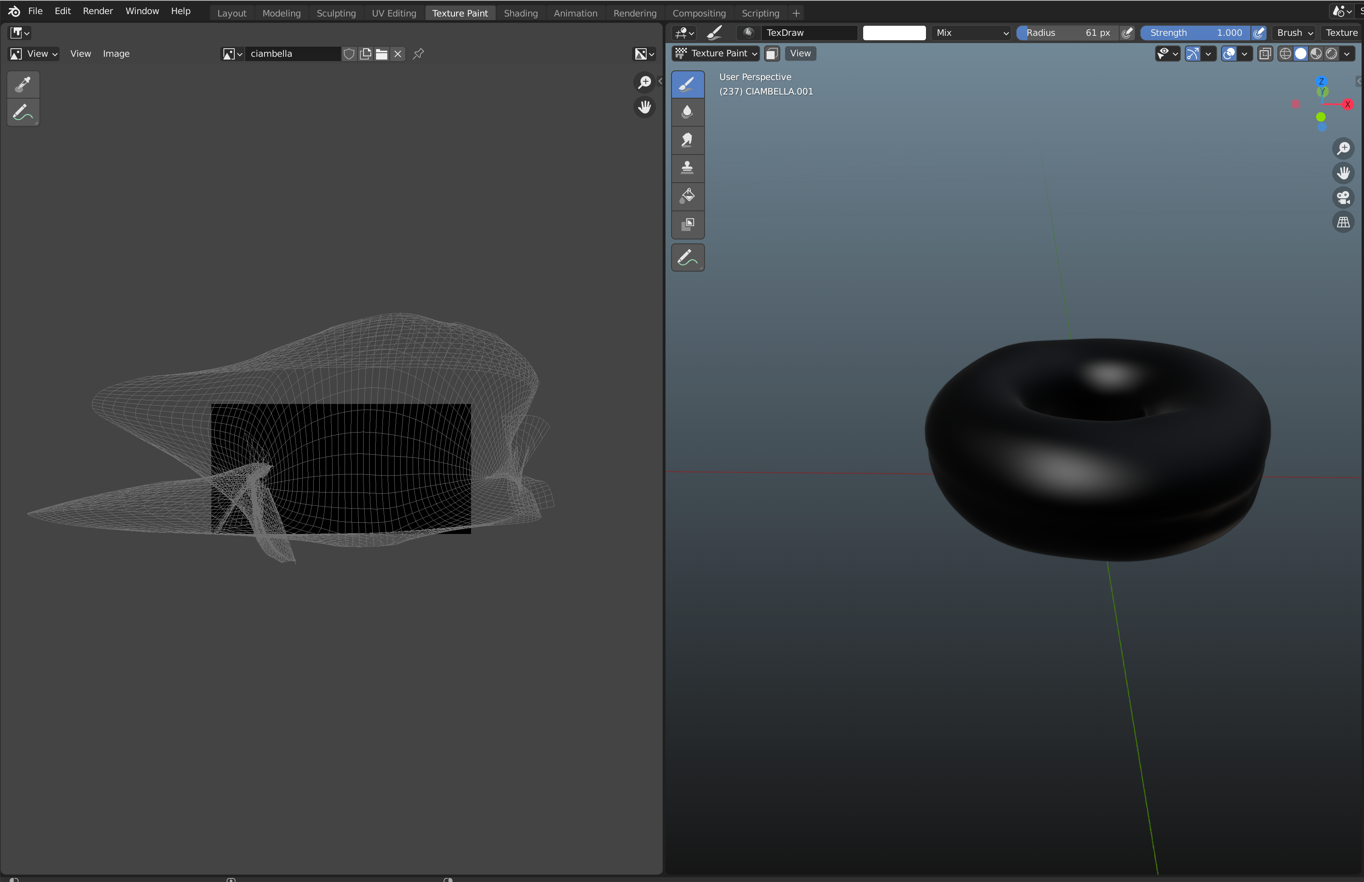Switch to material preview shading
1364x882 pixels.
tap(1316, 54)
